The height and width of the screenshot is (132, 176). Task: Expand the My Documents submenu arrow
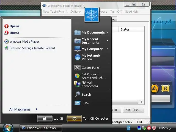click(107, 32)
